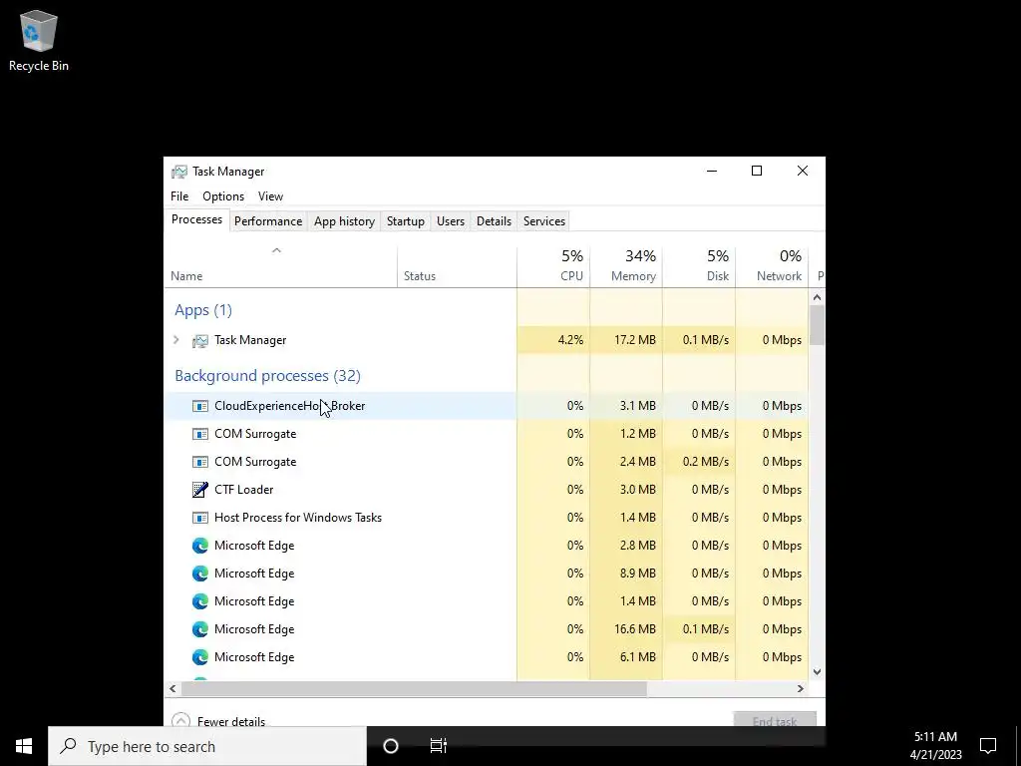Collapse to Fewer details view
Viewport: 1021px width, 766px height.
pos(218,720)
